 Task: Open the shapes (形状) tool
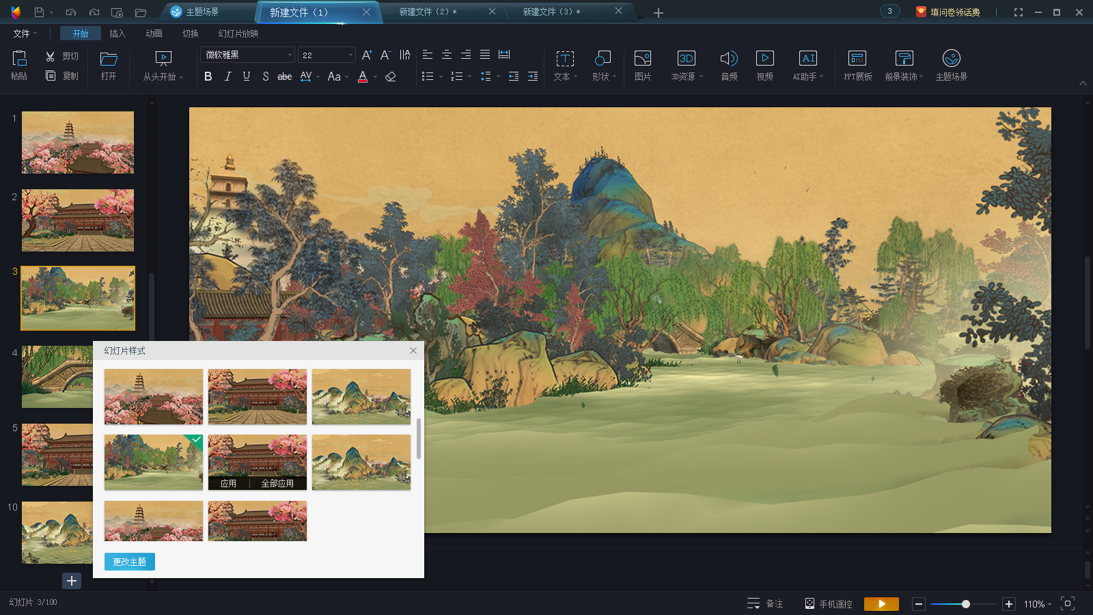pyautogui.click(x=604, y=66)
